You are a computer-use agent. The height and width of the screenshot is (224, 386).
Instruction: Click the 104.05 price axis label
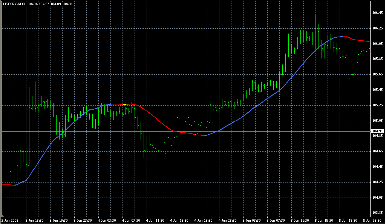click(377, 197)
